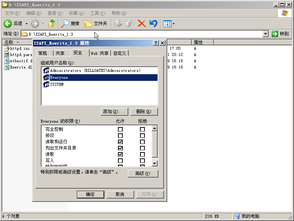Open the Views dropdown arrow

coord(173,24)
